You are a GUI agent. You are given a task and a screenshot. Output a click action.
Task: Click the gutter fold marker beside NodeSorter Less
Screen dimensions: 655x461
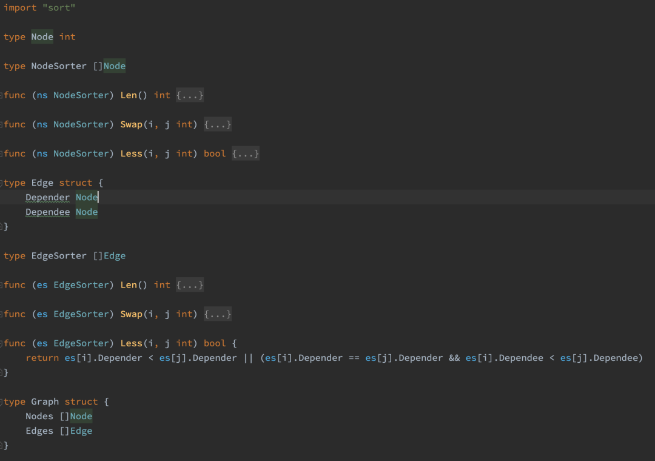pos(1,154)
